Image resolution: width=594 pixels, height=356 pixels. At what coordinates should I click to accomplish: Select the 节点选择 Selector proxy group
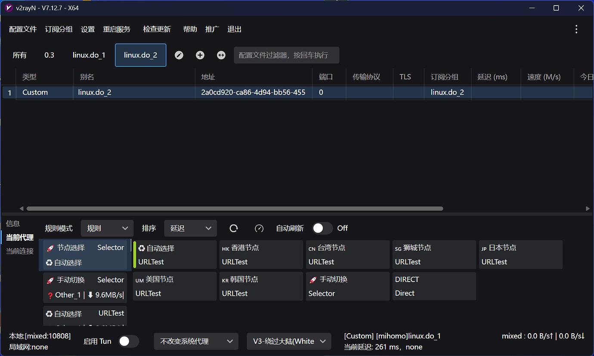coord(85,255)
